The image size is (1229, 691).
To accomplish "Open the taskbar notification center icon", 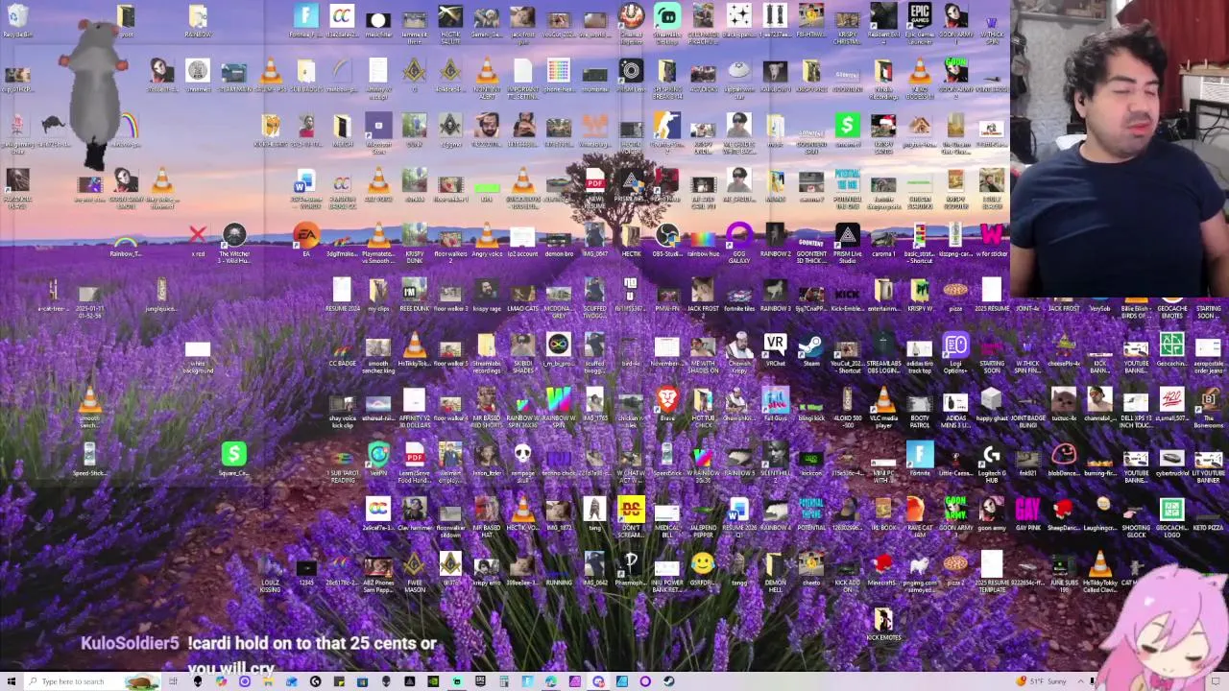I will click(x=1215, y=681).
